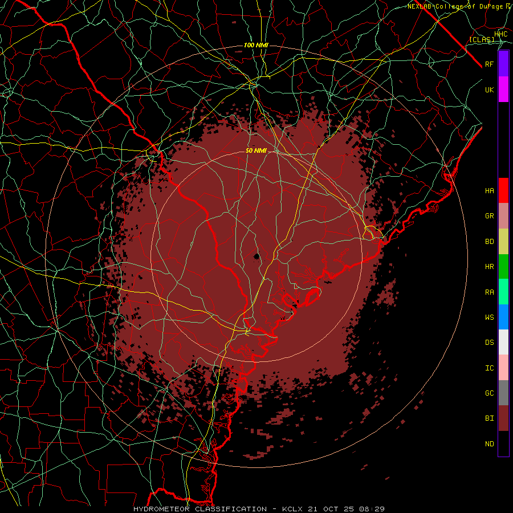Click the HR legend label
513x513 pixels.
click(x=489, y=267)
